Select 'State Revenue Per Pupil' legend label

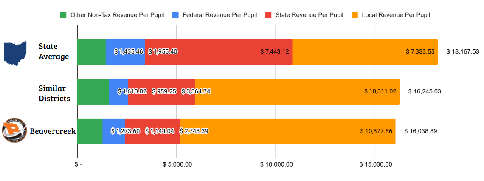coord(309,15)
